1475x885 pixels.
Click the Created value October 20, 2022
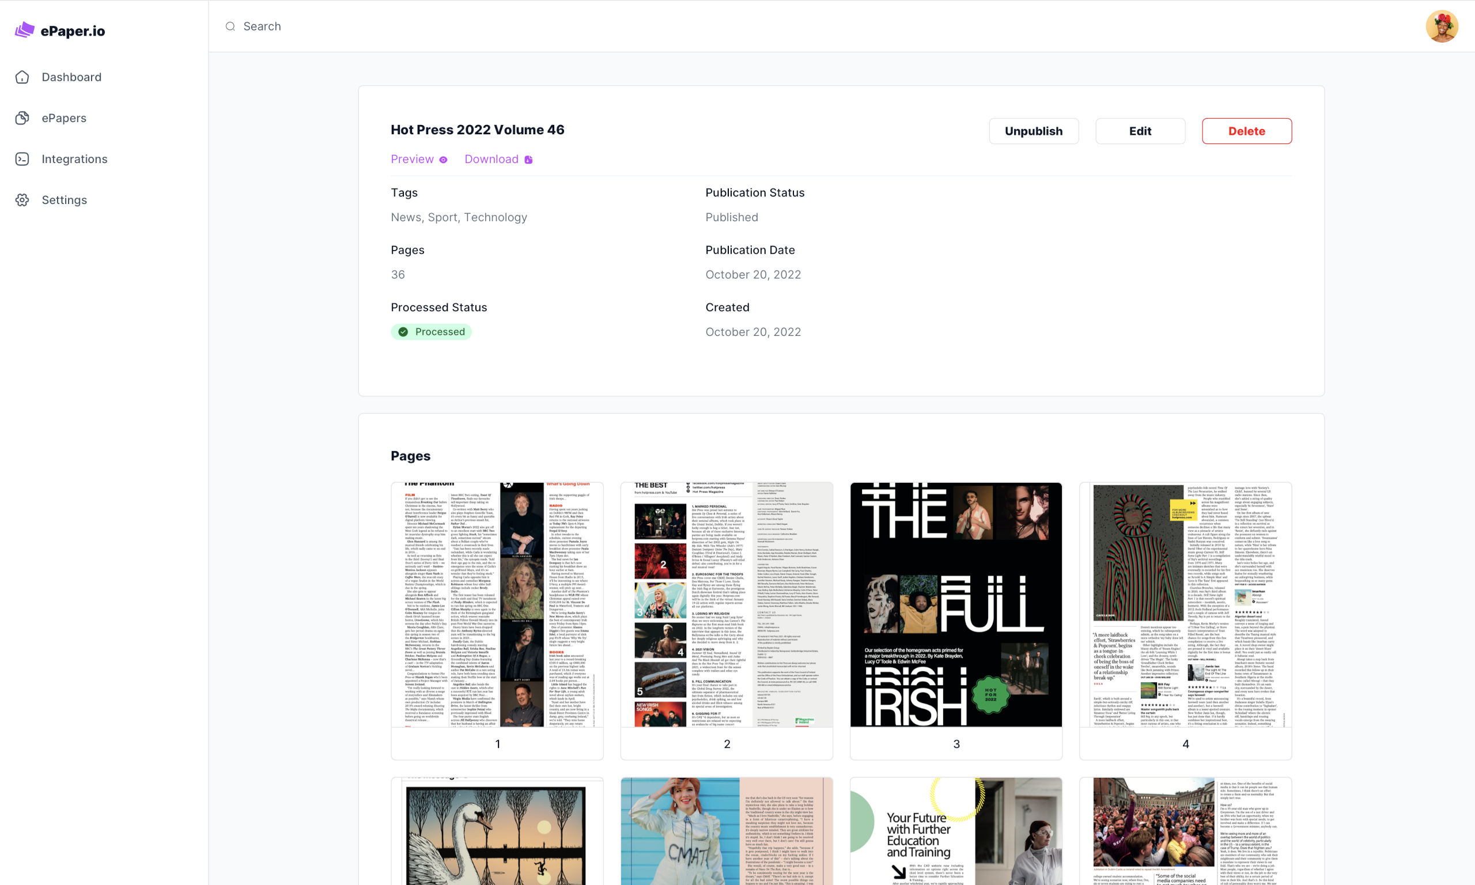(753, 331)
